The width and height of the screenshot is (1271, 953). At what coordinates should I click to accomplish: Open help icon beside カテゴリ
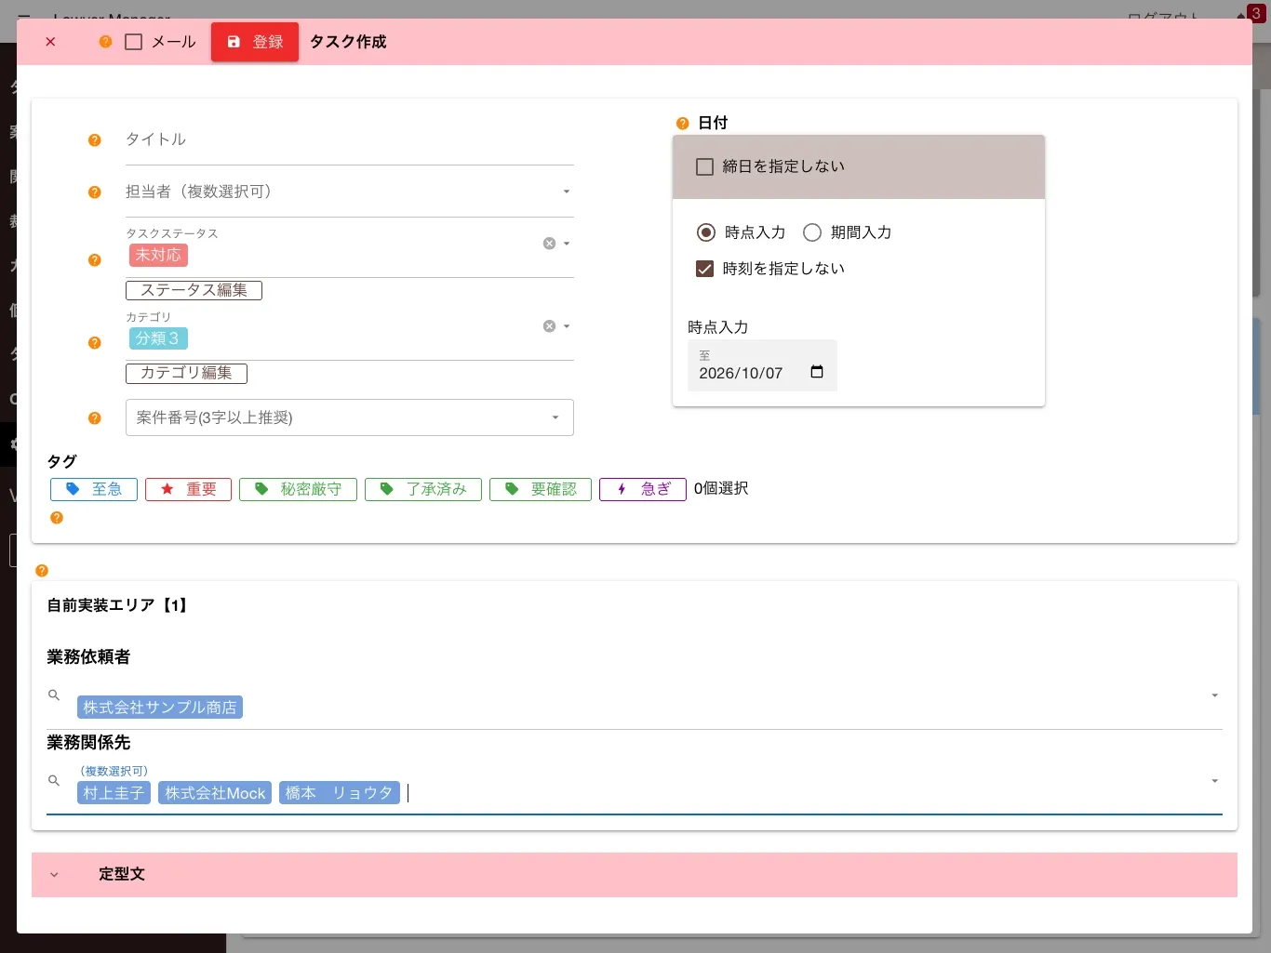point(94,343)
